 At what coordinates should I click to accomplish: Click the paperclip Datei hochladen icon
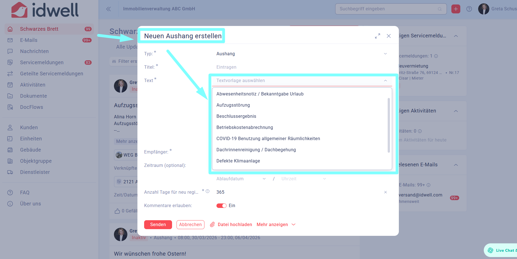pos(212,224)
